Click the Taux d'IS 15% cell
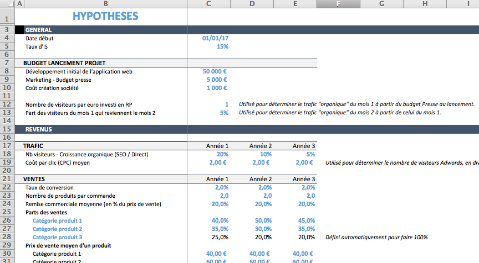 coord(222,47)
